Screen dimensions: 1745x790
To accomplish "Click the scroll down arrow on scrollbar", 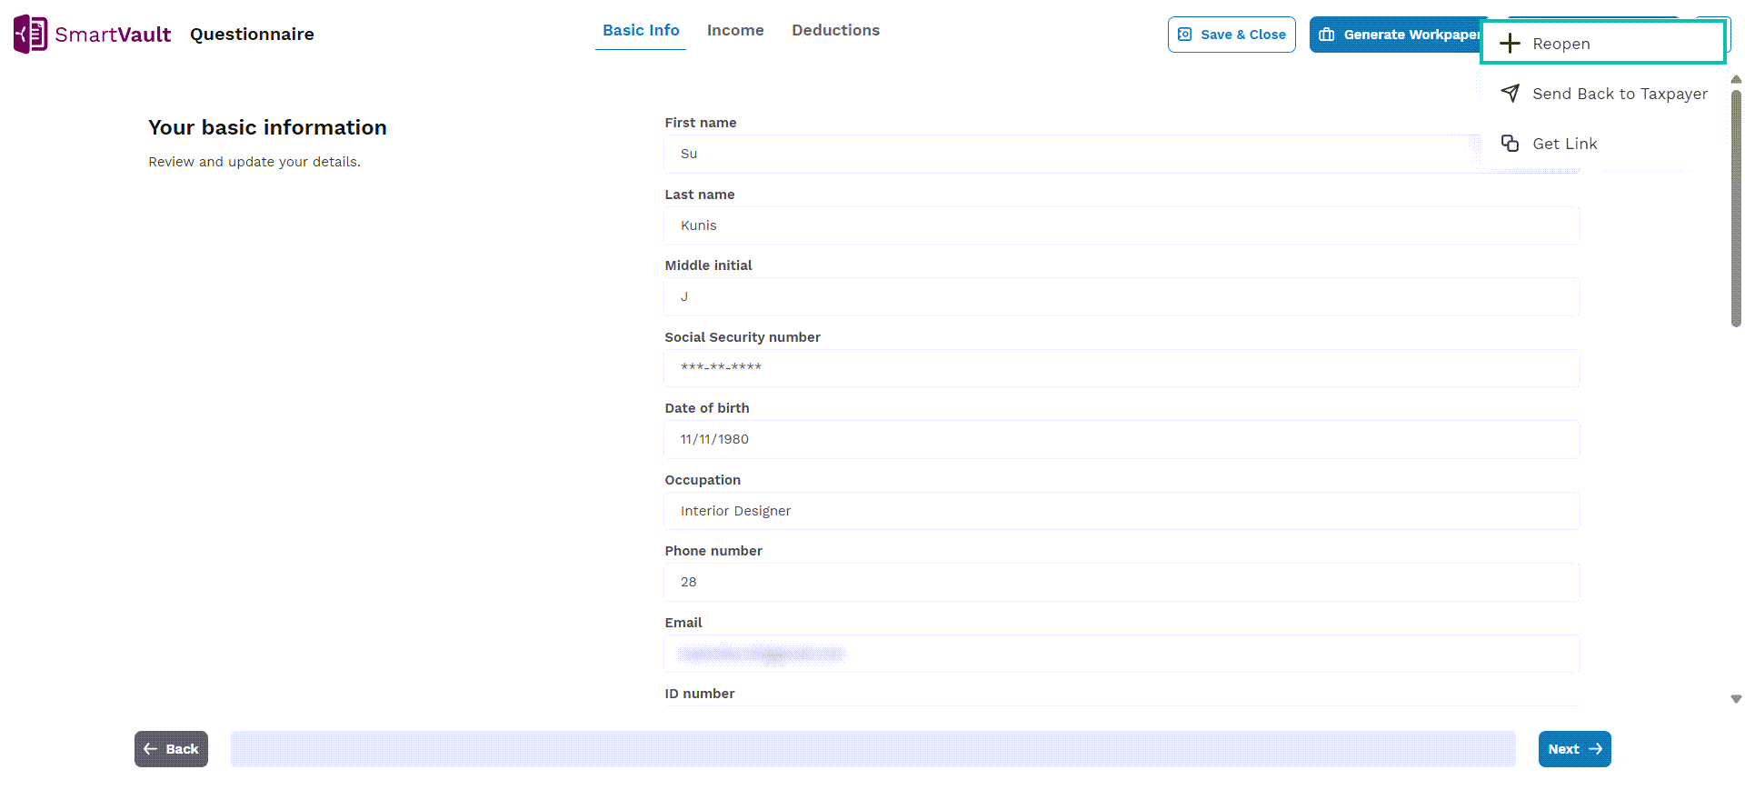I will click(x=1736, y=699).
